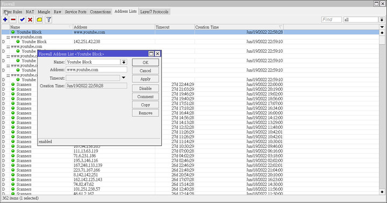387x203 pixels.
Task: Click the Address field with www.youtube.com
Action: click(x=97, y=70)
